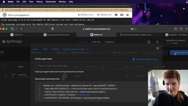This screenshot has width=188, height=106.
Task: Click CHANGE ME token placeholder in command
Action: click(x=82, y=95)
